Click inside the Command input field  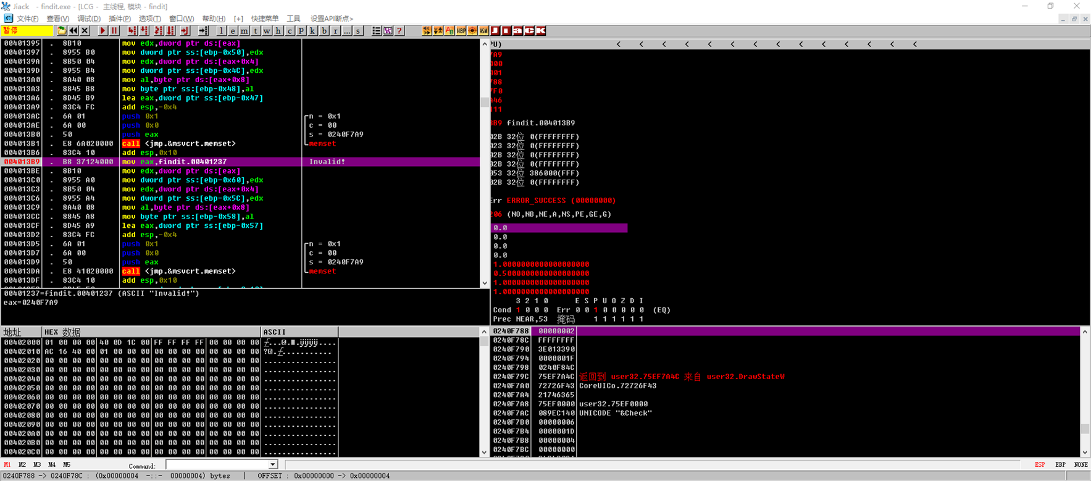pos(217,465)
